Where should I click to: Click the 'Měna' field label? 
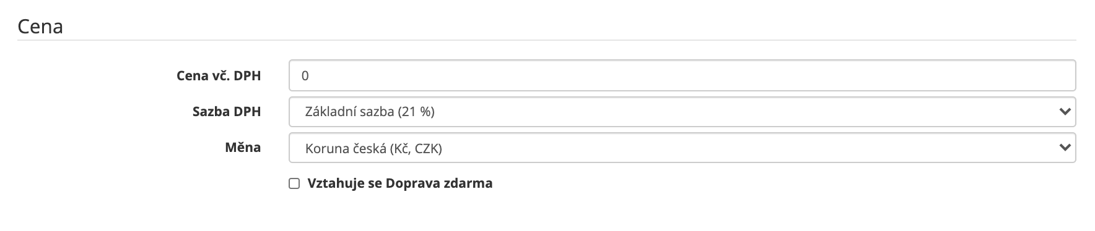[243, 148]
